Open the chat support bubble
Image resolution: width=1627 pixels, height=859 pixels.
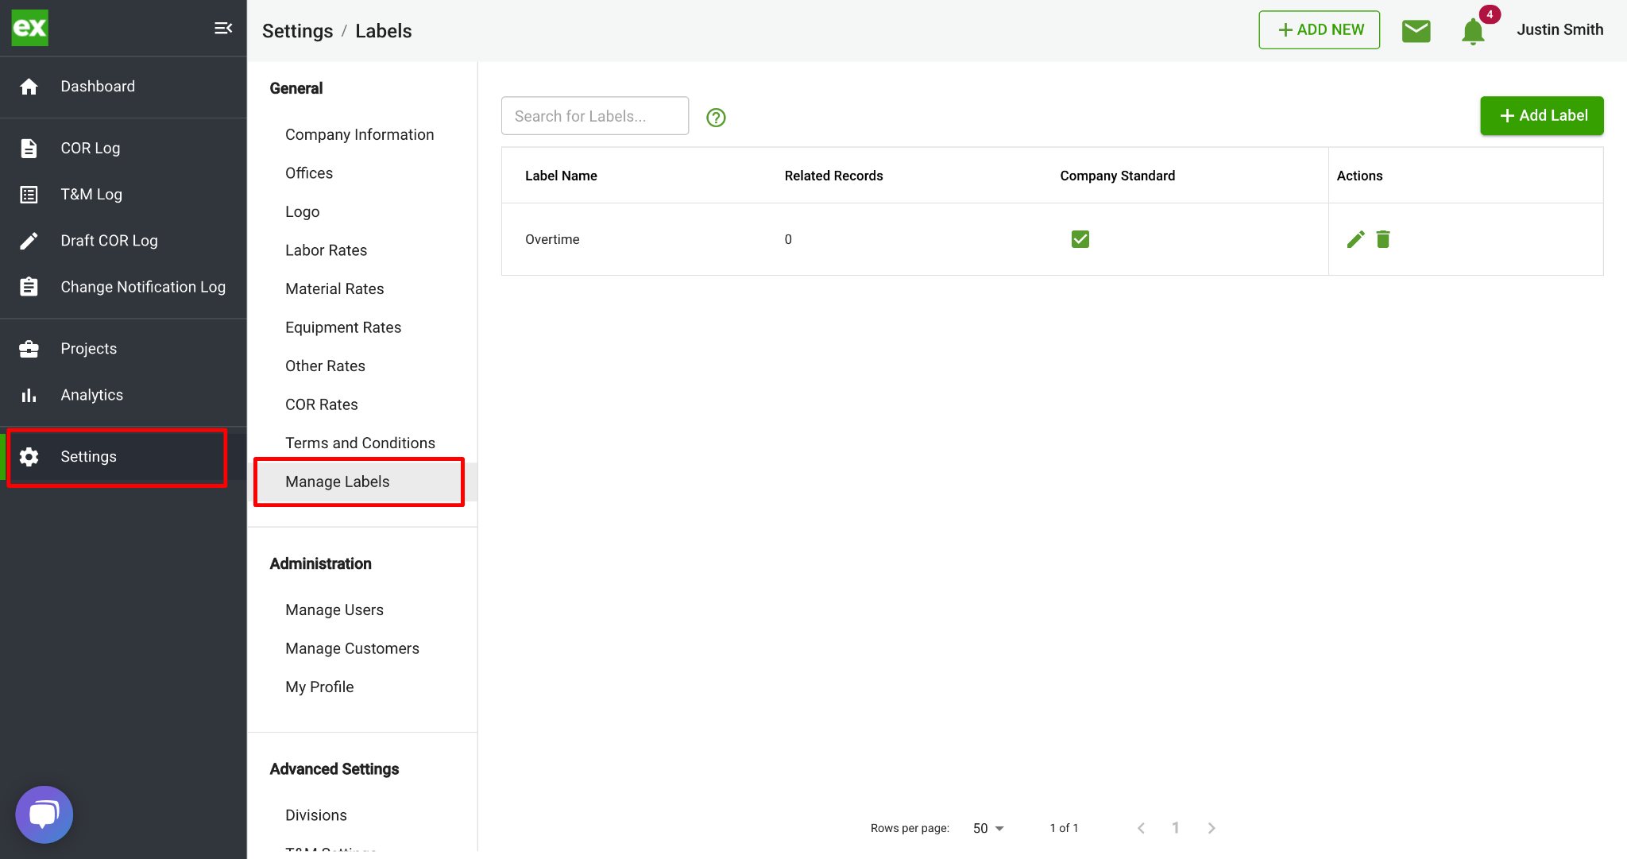[x=44, y=815]
